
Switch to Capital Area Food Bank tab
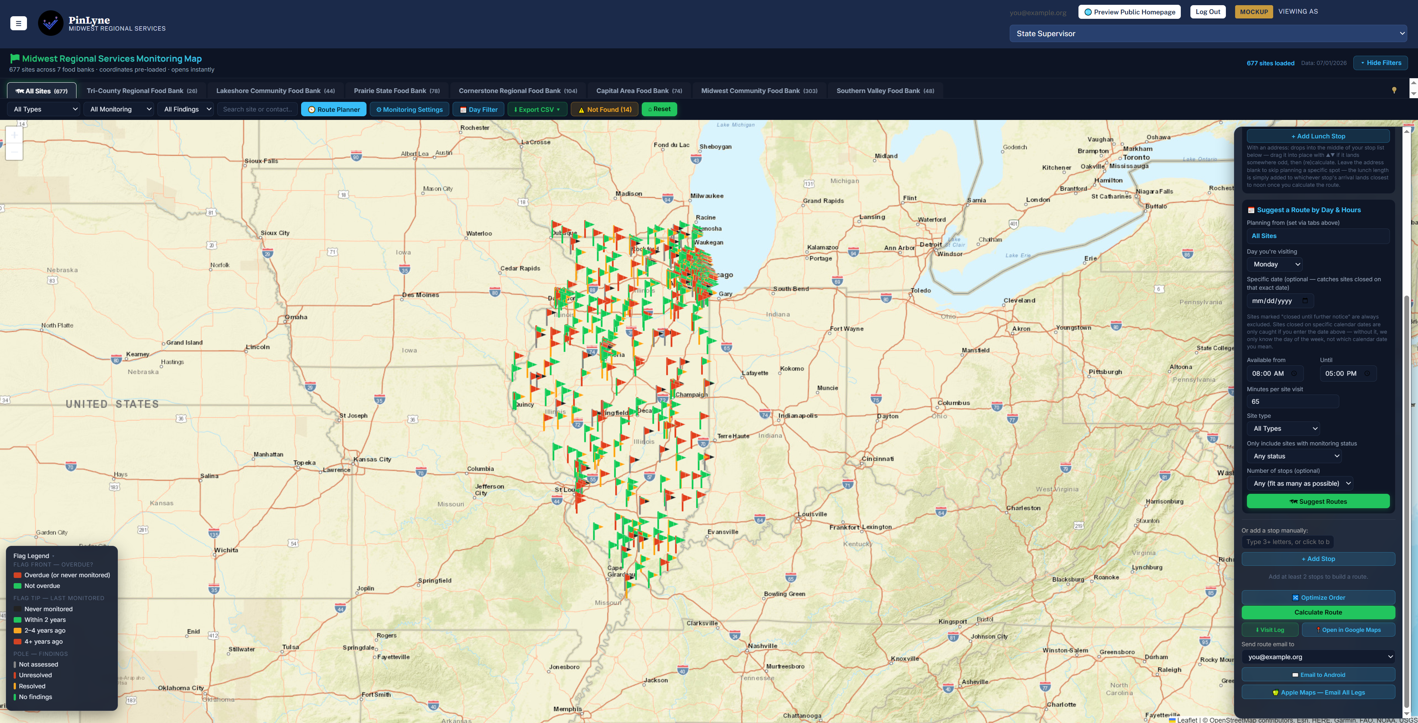(x=639, y=91)
